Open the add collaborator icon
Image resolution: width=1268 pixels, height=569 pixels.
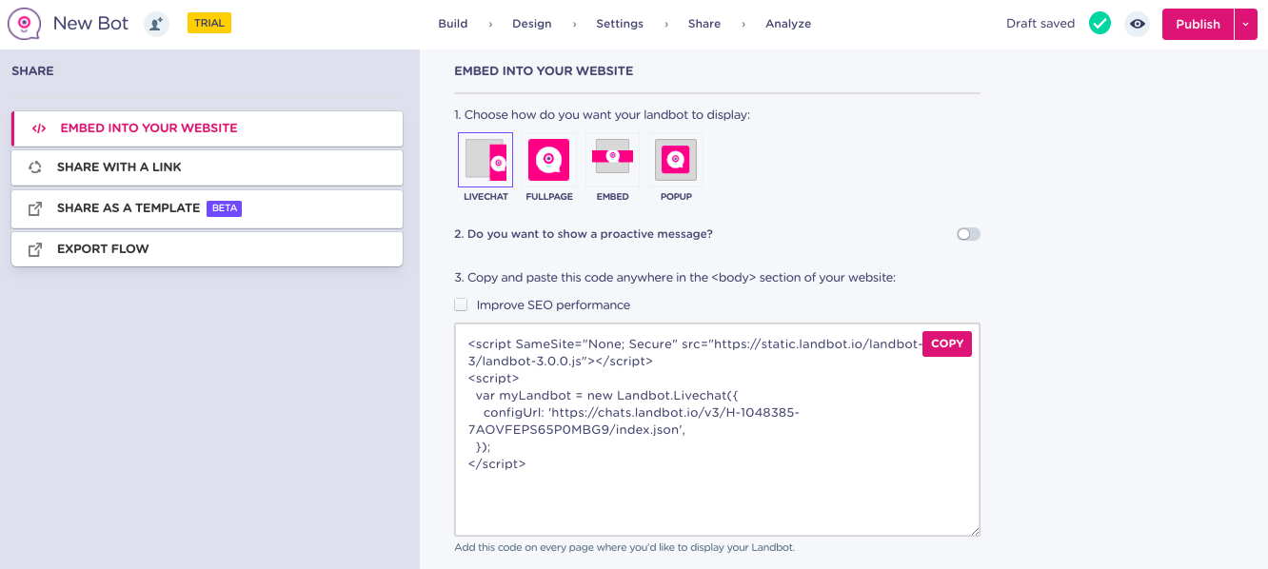click(156, 24)
